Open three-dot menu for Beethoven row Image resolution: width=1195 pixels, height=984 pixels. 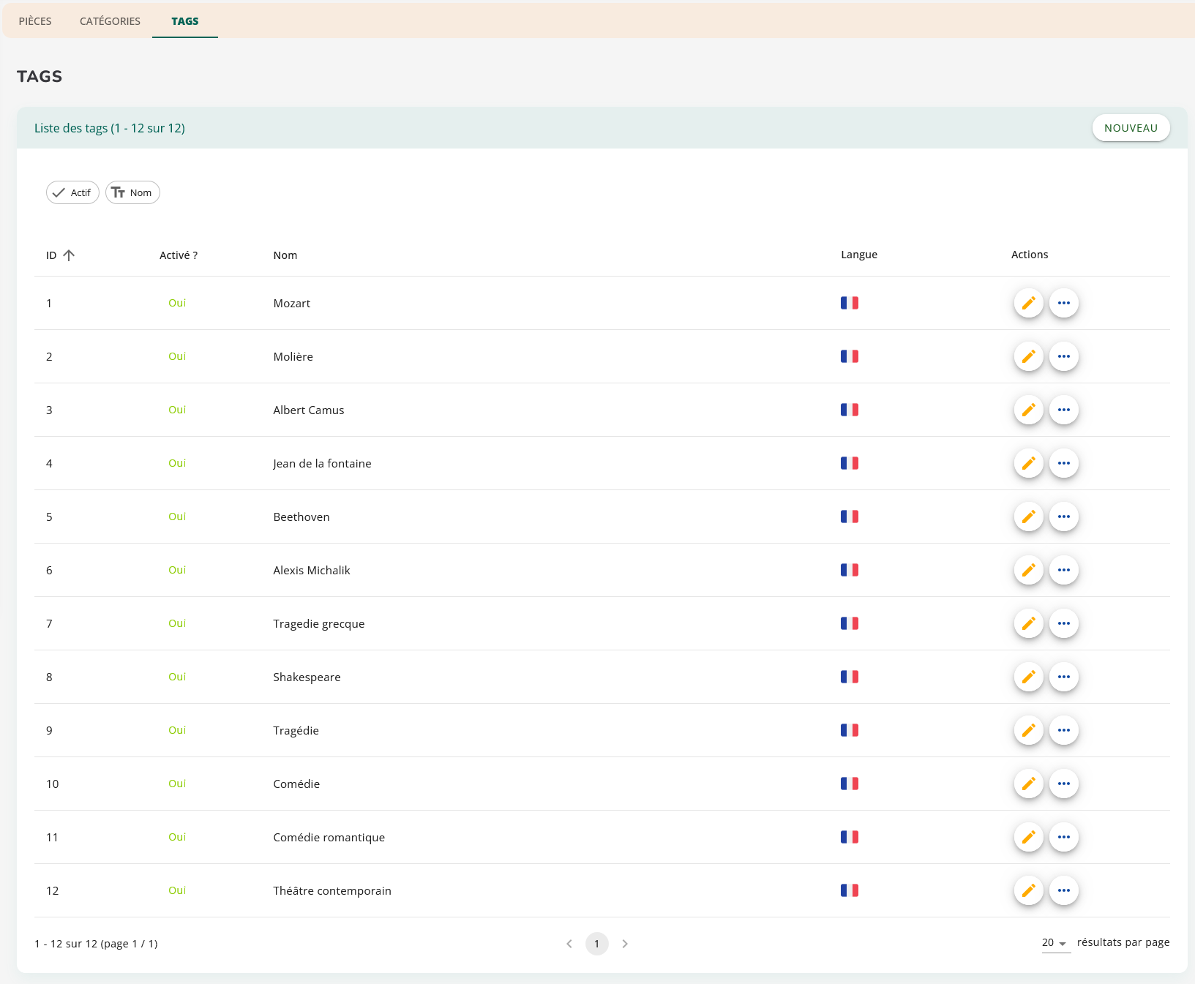click(x=1063, y=517)
